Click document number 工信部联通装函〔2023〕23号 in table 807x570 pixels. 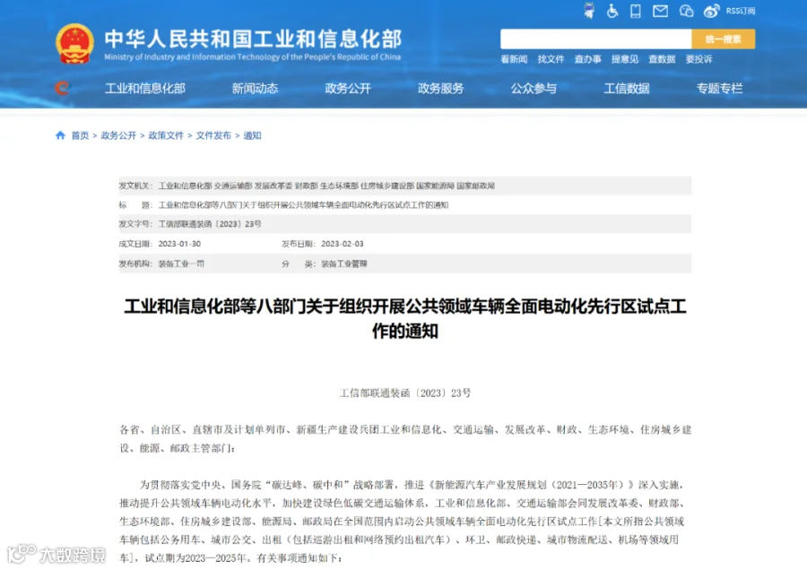[x=210, y=224]
